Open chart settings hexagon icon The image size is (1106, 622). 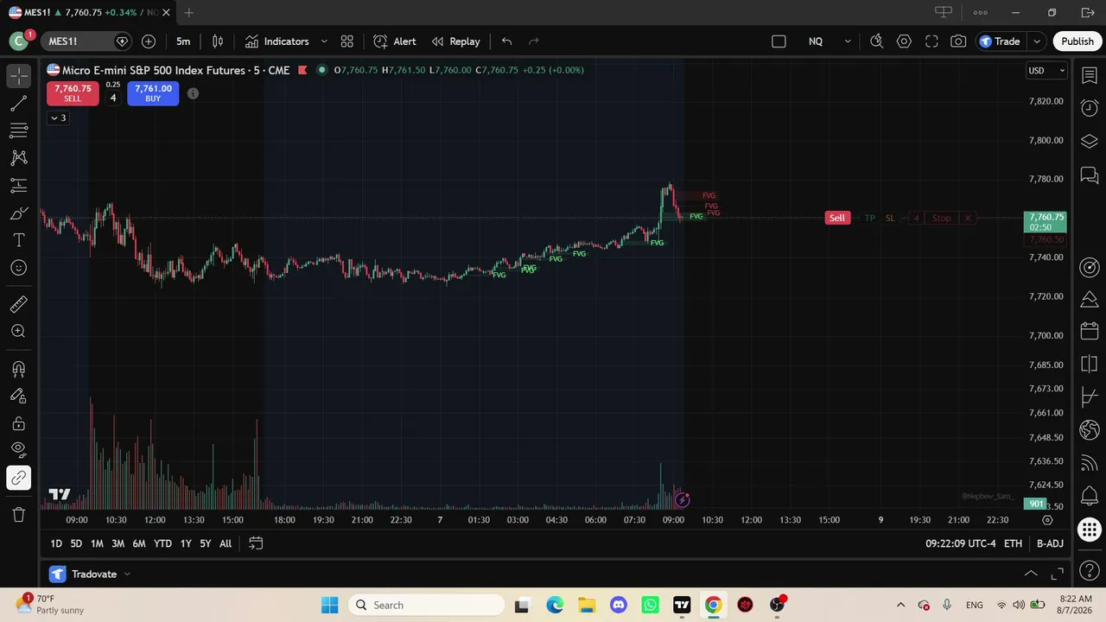(x=904, y=41)
